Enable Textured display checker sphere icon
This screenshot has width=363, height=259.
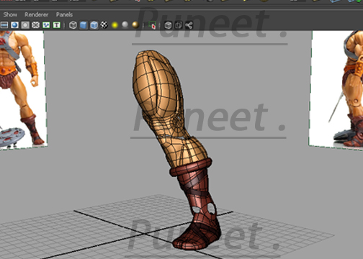[104, 24]
